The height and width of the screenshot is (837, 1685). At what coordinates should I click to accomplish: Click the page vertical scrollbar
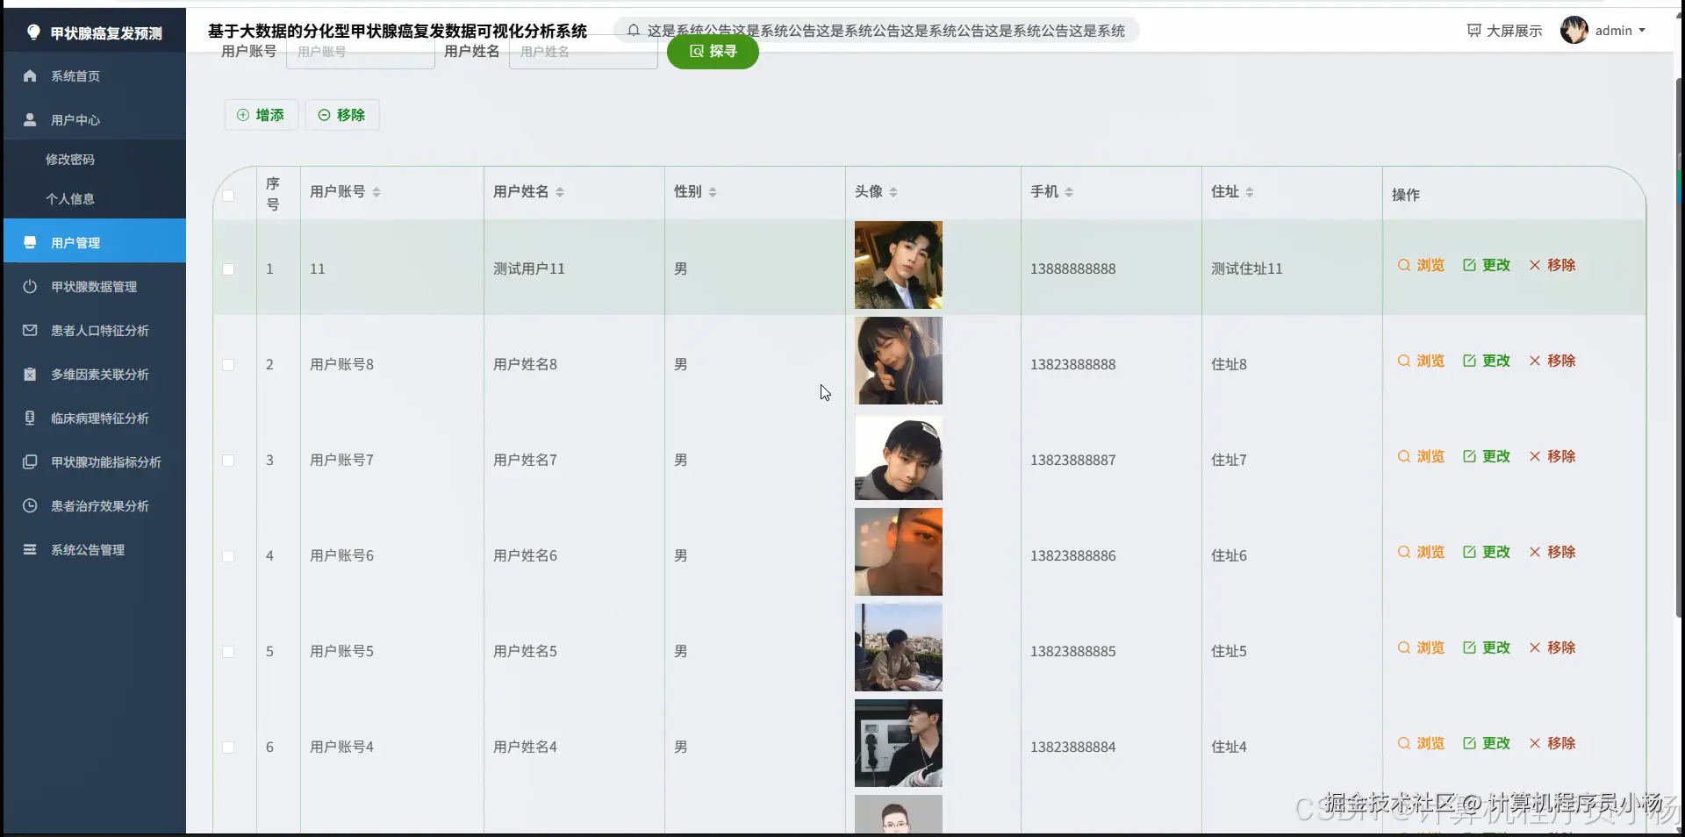point(1680,347)
